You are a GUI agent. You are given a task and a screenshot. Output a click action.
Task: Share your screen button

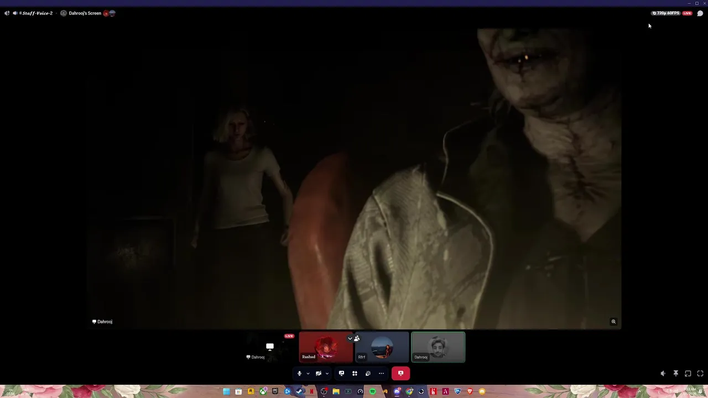pos(341,373)
